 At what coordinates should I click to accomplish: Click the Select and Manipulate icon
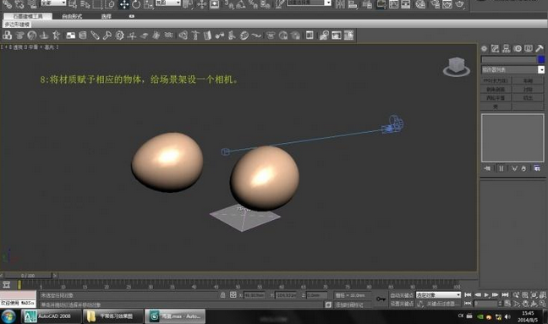[x=201, y=4]
